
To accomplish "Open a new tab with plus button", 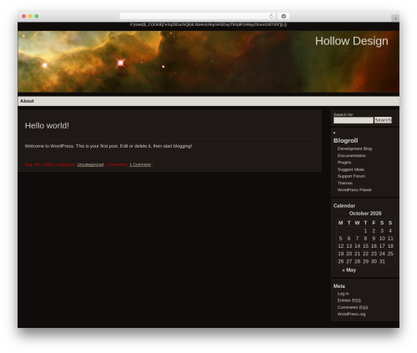I will pyautogui.click(x=395, y=18).
